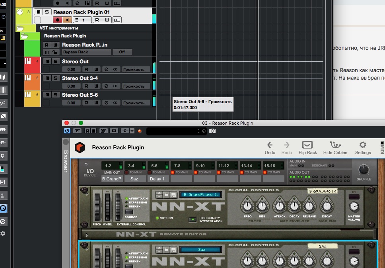Click the link icon on Stereo Out 3-4

point(115,86)
